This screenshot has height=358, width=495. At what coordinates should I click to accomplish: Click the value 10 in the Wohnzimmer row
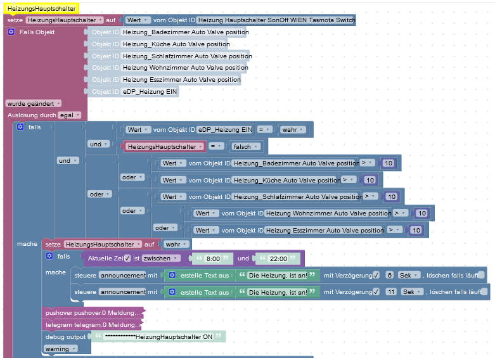point(422,214)
